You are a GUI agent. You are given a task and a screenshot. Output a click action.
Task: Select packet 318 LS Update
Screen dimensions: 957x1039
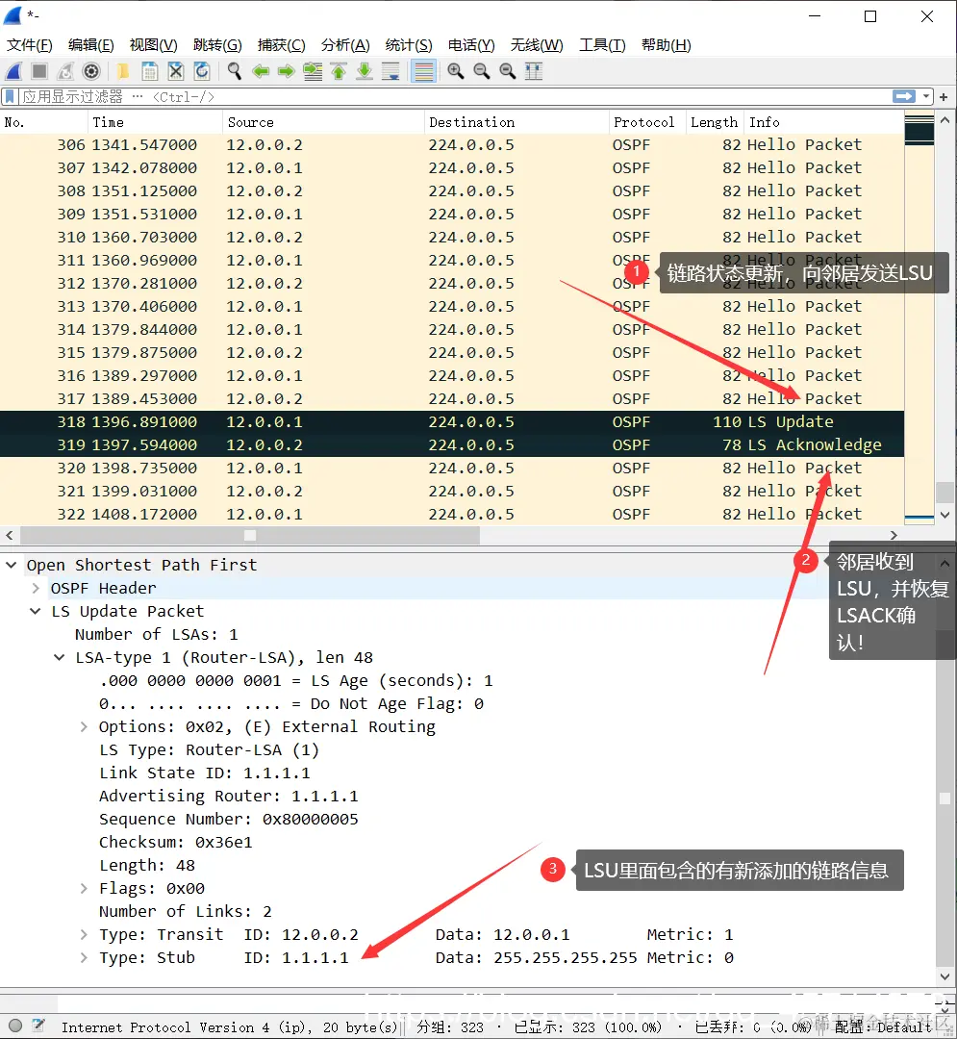[x=452, y=422]
